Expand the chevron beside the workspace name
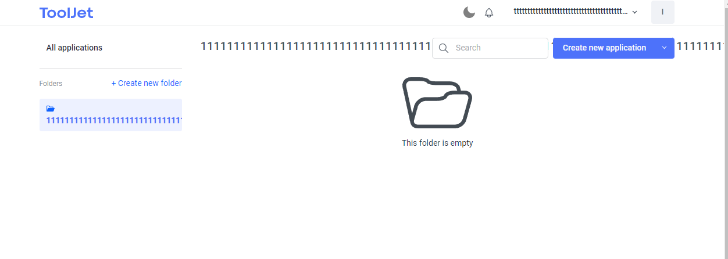 [634, 12]
